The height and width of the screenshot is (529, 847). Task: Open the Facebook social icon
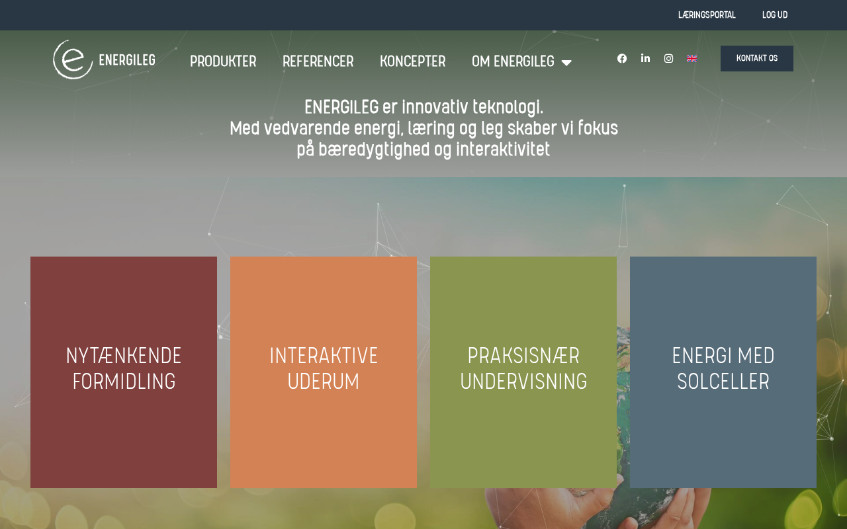pyautogui.click(x=622, y=58)
